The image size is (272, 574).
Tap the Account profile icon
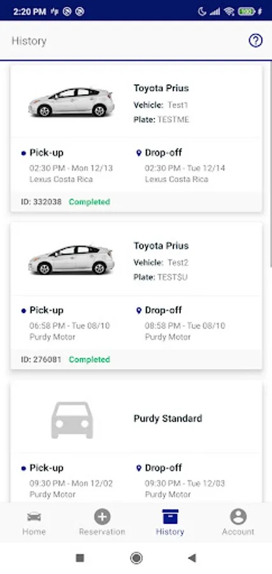(x=238, y=517)
